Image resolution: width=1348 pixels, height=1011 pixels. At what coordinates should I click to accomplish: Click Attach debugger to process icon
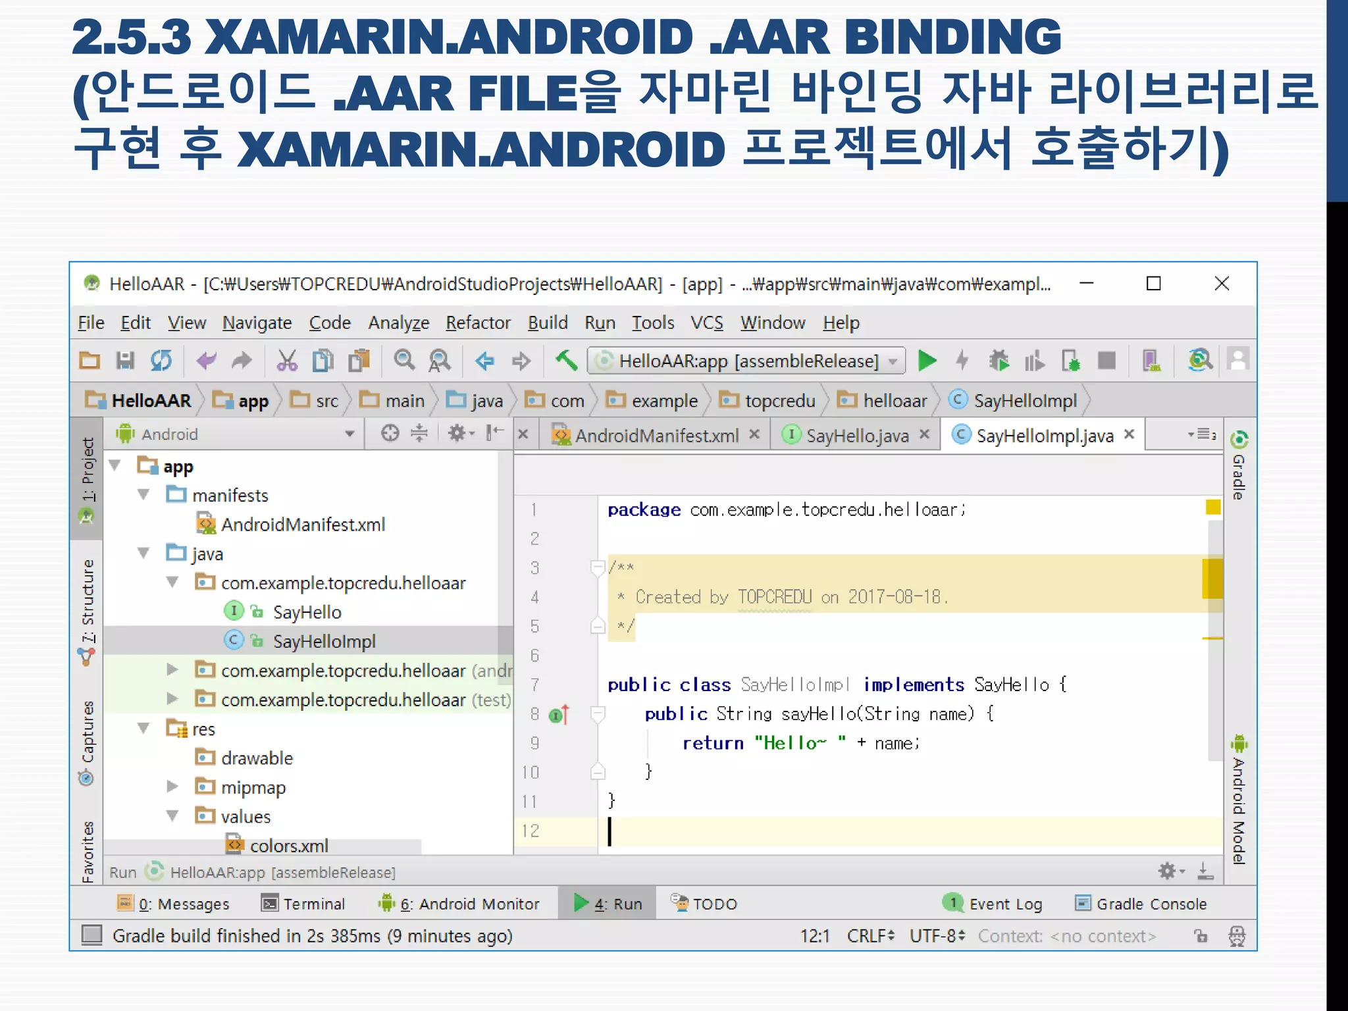tap(1071, 361)
